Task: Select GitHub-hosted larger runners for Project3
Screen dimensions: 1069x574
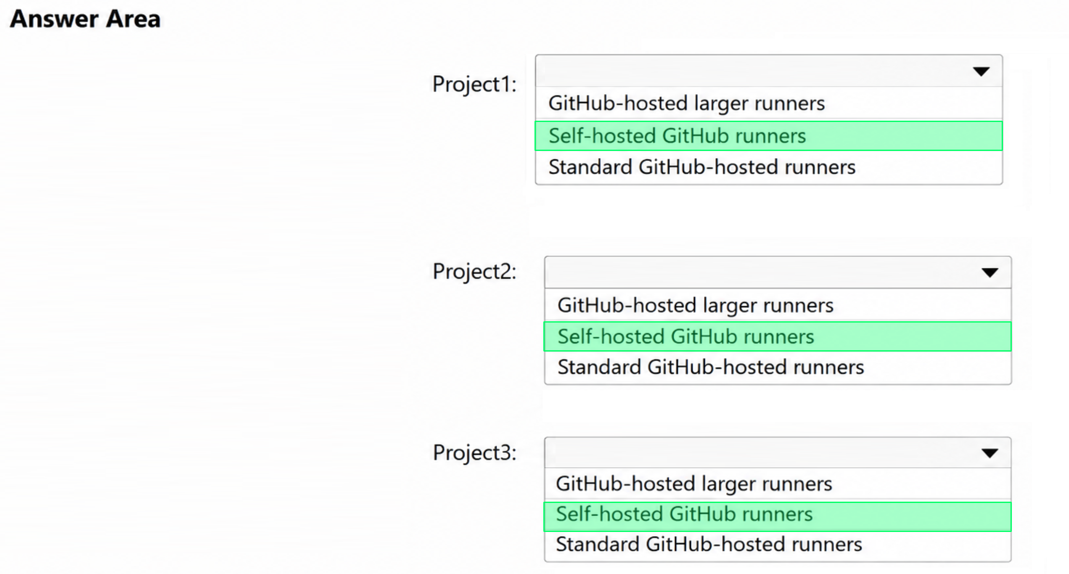Action: click(x=778, y=484)
